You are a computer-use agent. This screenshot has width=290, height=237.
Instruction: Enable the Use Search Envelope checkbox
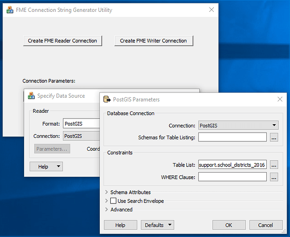(113, 201)
